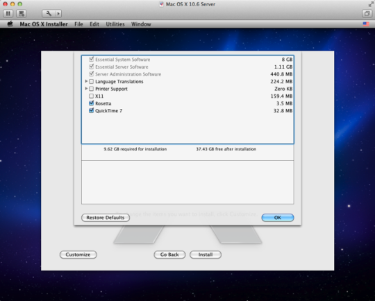This screenshot has width=375, height=301.
Task: Open the Mac OS X Installer menu
Action: pyautogui.click(x=44, y=24)
